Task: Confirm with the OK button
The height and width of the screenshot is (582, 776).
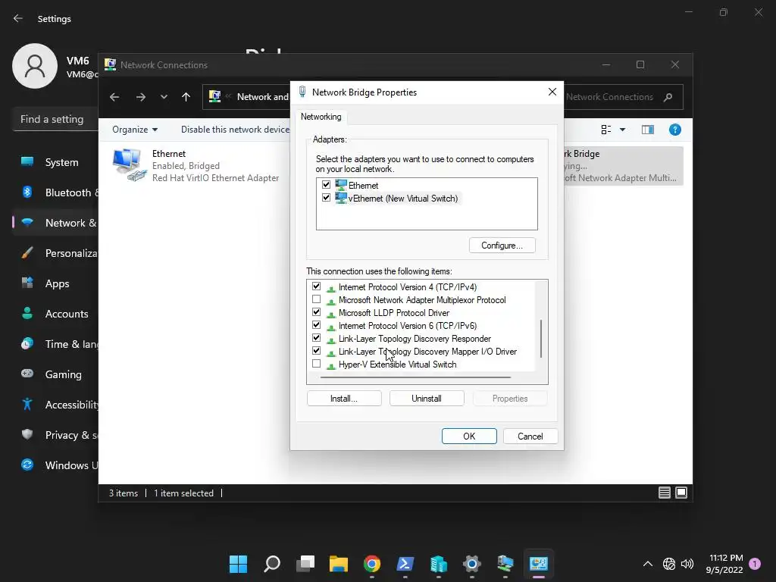Action: tap(469, 436)
